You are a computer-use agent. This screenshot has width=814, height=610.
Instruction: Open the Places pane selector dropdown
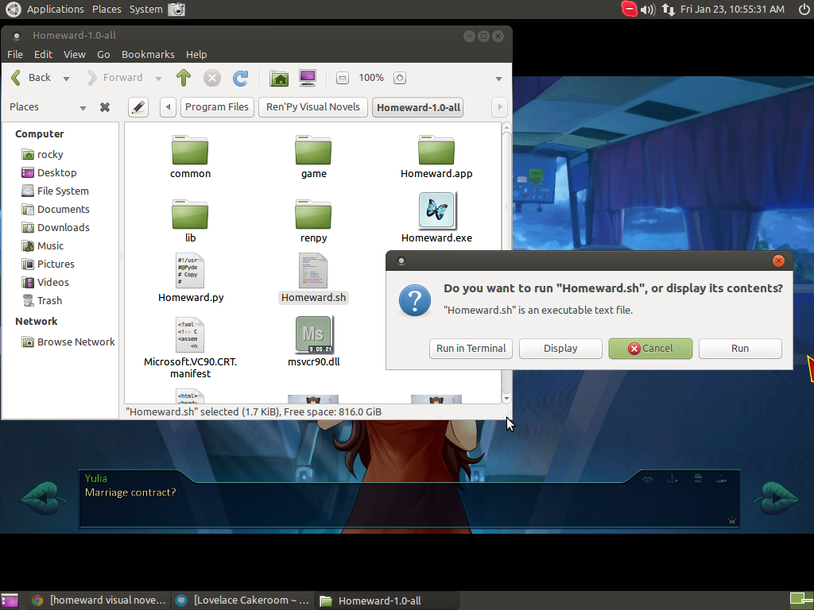point(83,108)
